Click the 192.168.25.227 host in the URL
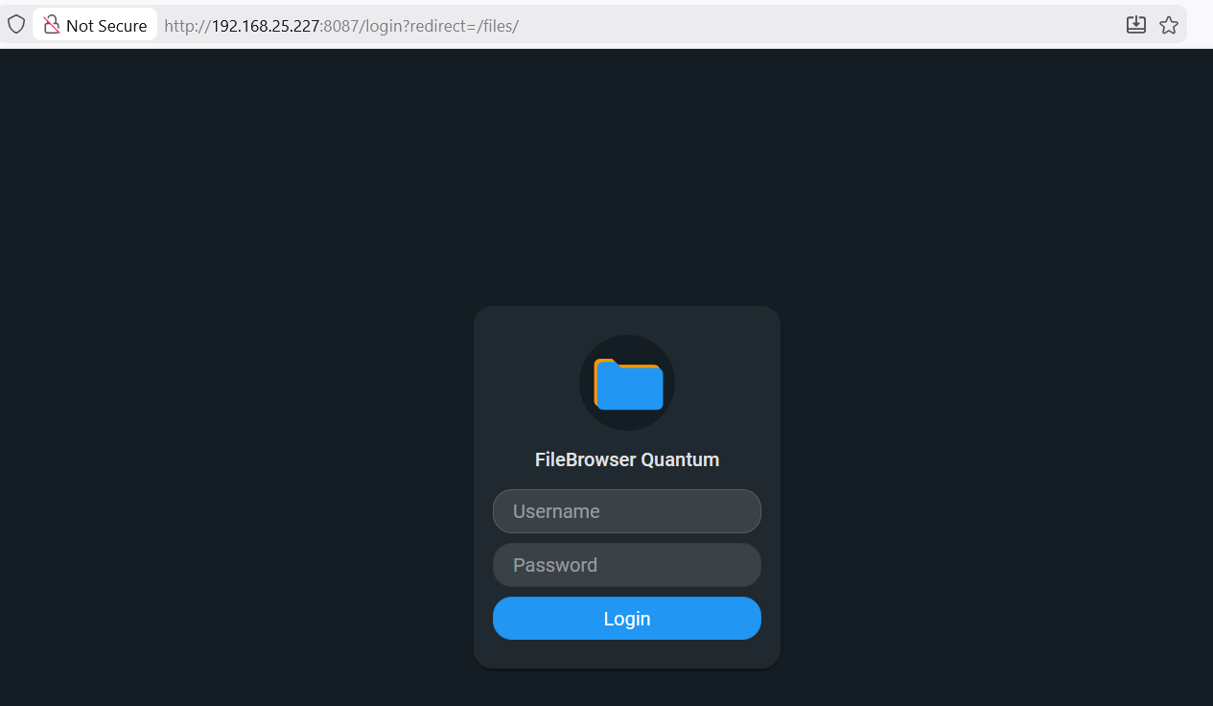 coord(266,26)
